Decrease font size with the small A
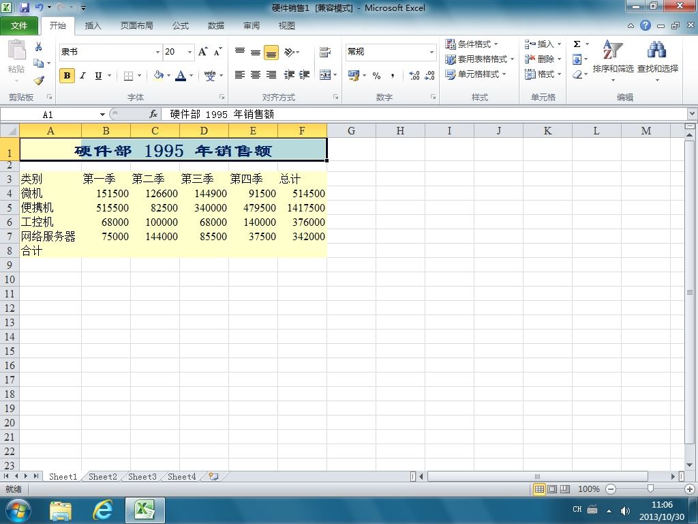The image size is (698, 524). point(217,52)
